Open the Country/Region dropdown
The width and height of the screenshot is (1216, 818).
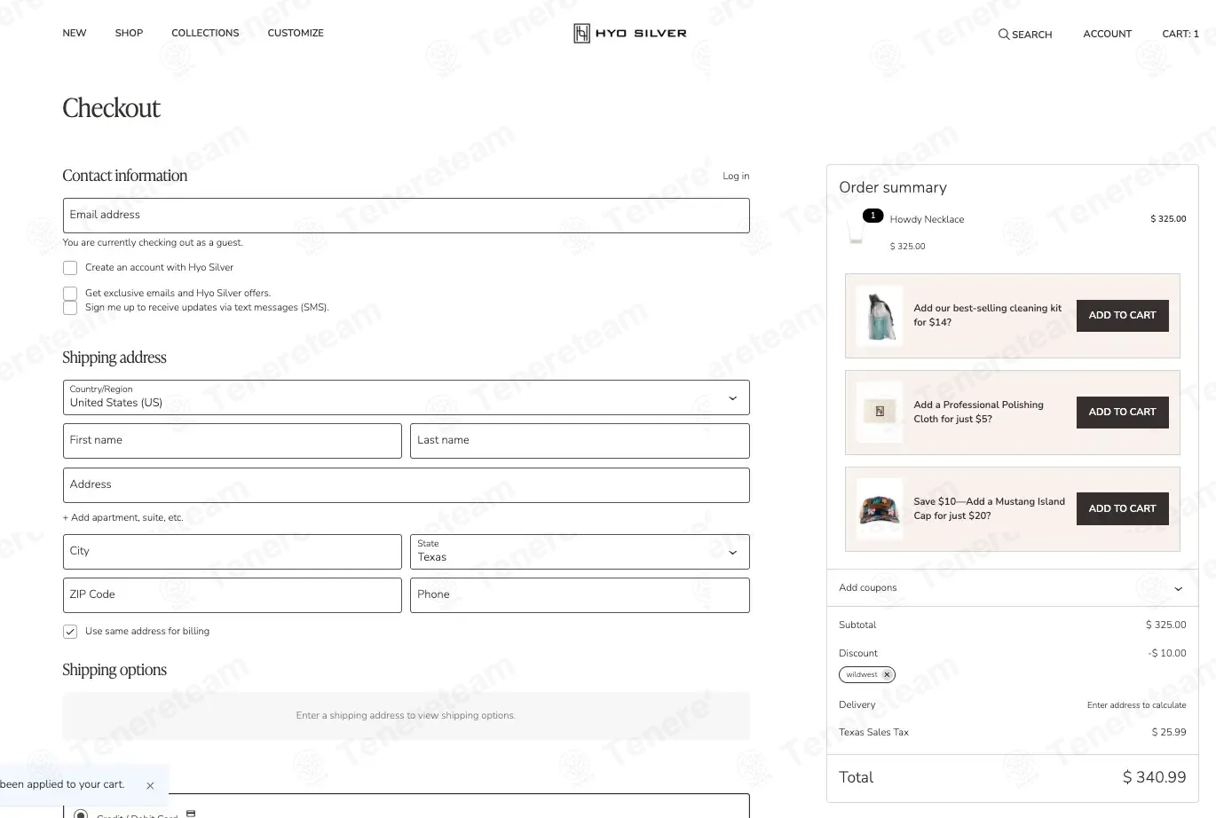407,397
